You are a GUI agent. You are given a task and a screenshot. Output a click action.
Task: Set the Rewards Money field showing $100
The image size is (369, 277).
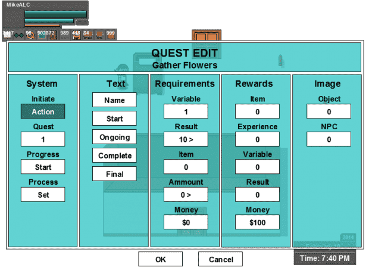point(257,222)
